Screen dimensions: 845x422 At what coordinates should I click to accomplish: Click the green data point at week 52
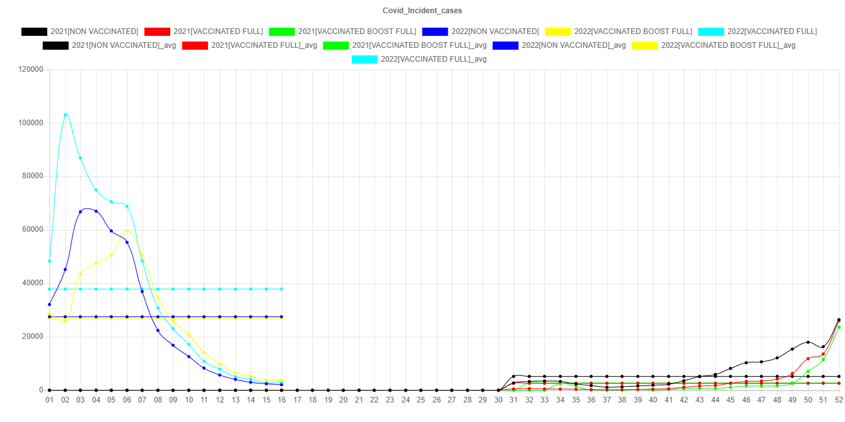click(x=839, y=327)
